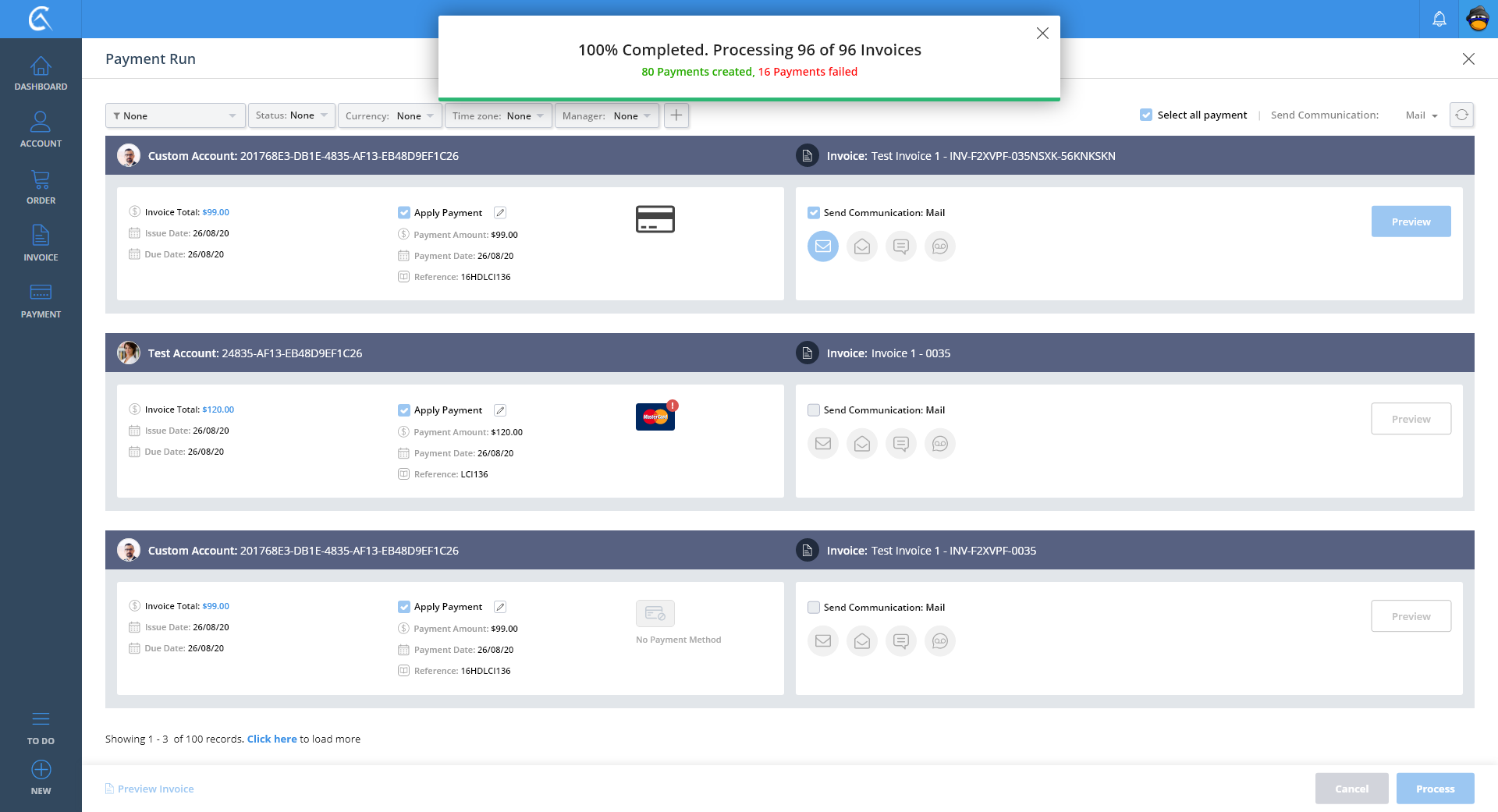Image resolution: width=1498 pixels, height=812 pixels.
Task: Open the Dashboard sidebar item
Action: point(41,73)
